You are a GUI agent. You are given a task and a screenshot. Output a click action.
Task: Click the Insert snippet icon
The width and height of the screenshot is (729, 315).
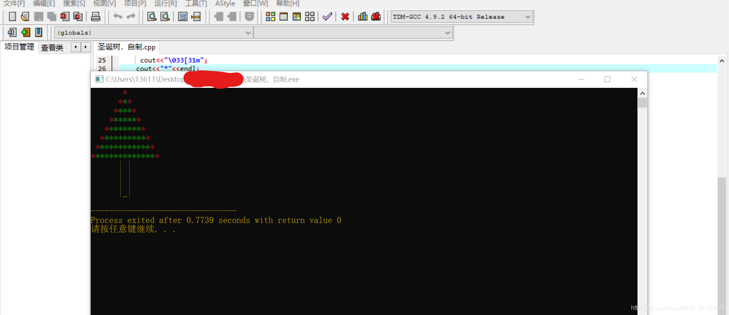tap(12, 33)
